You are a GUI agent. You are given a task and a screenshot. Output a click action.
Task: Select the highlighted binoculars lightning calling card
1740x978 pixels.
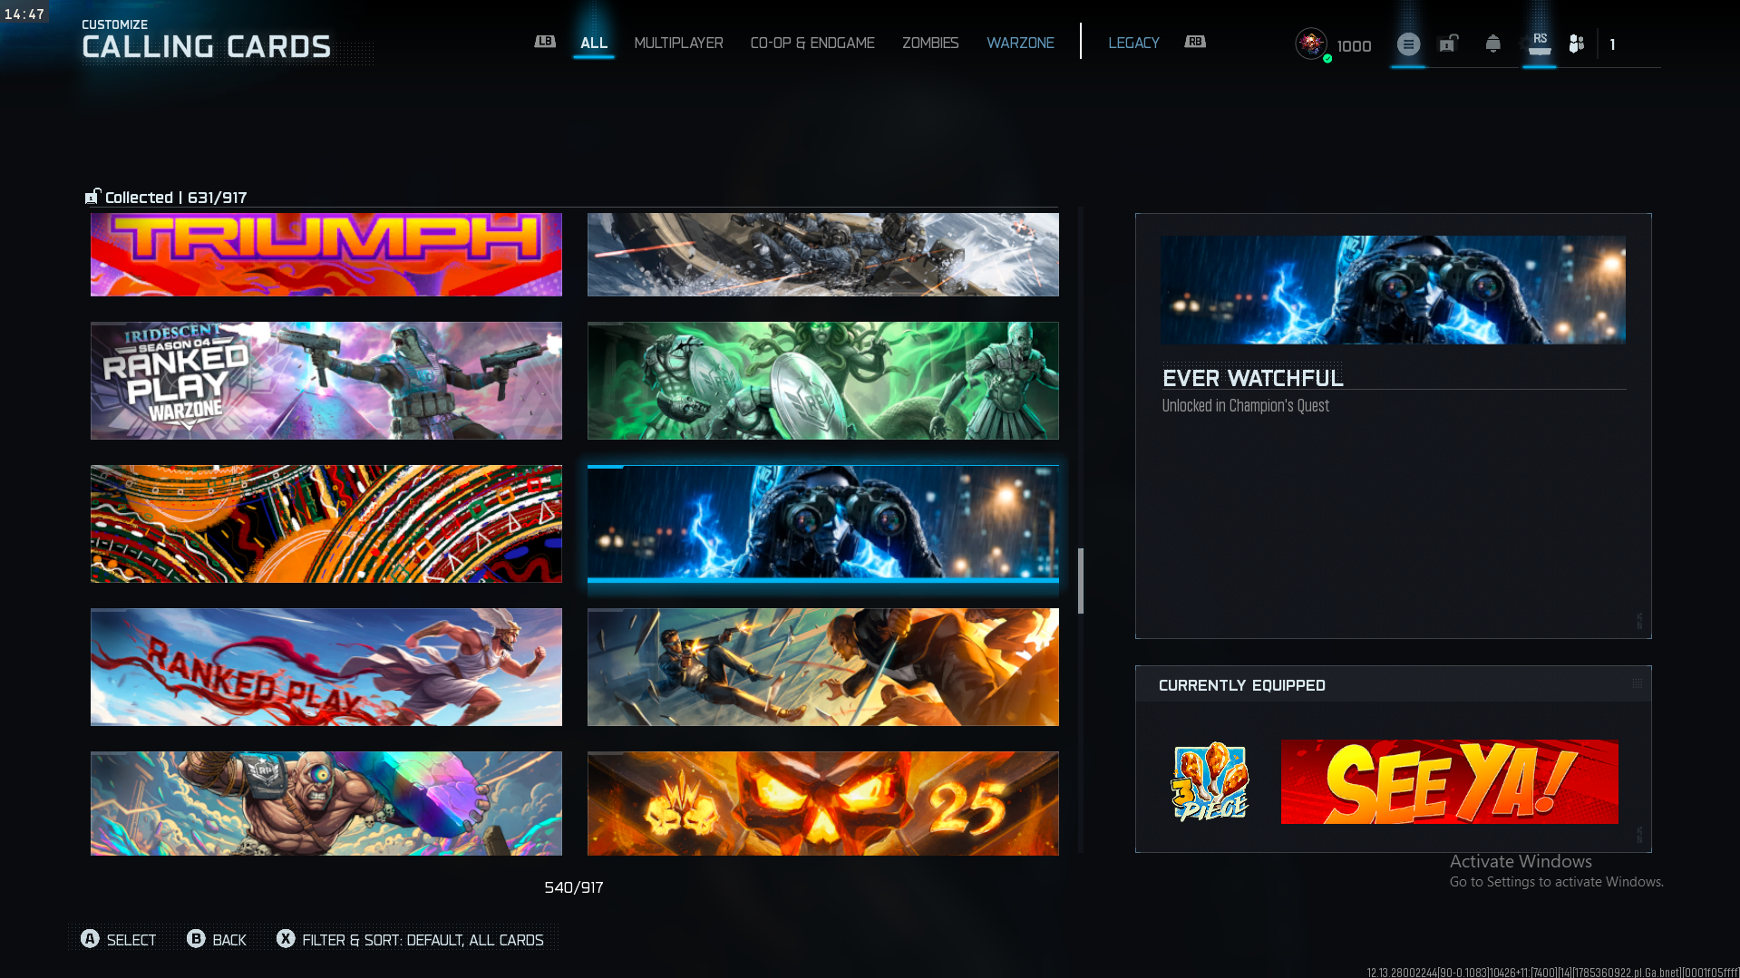pos(823,524)
